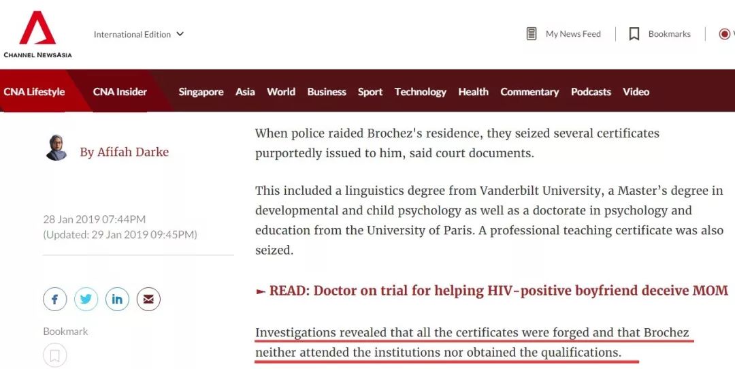
Task: Click the live record icon at top right
Action: click(x=725, y=34)
